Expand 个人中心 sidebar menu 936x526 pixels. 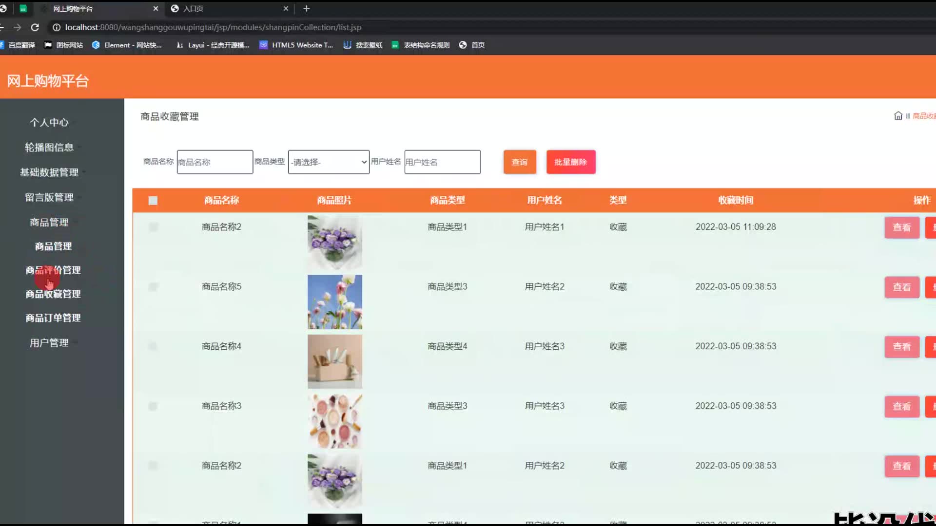[49, 122]
